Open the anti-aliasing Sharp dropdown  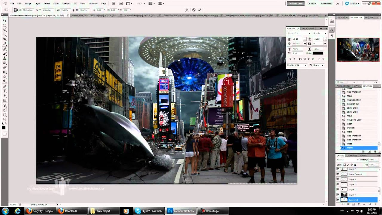pos(318,65)
